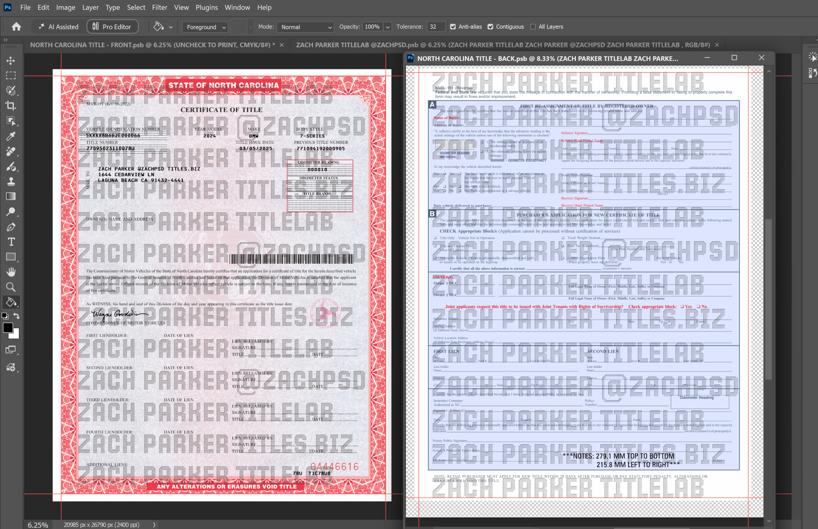Select the Dodge tool

(11, 212)
